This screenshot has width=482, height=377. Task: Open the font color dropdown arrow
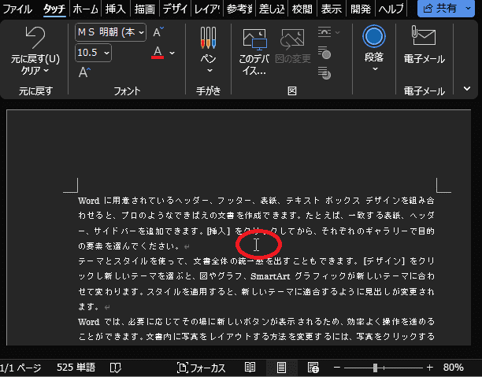[x=172, y=53]
